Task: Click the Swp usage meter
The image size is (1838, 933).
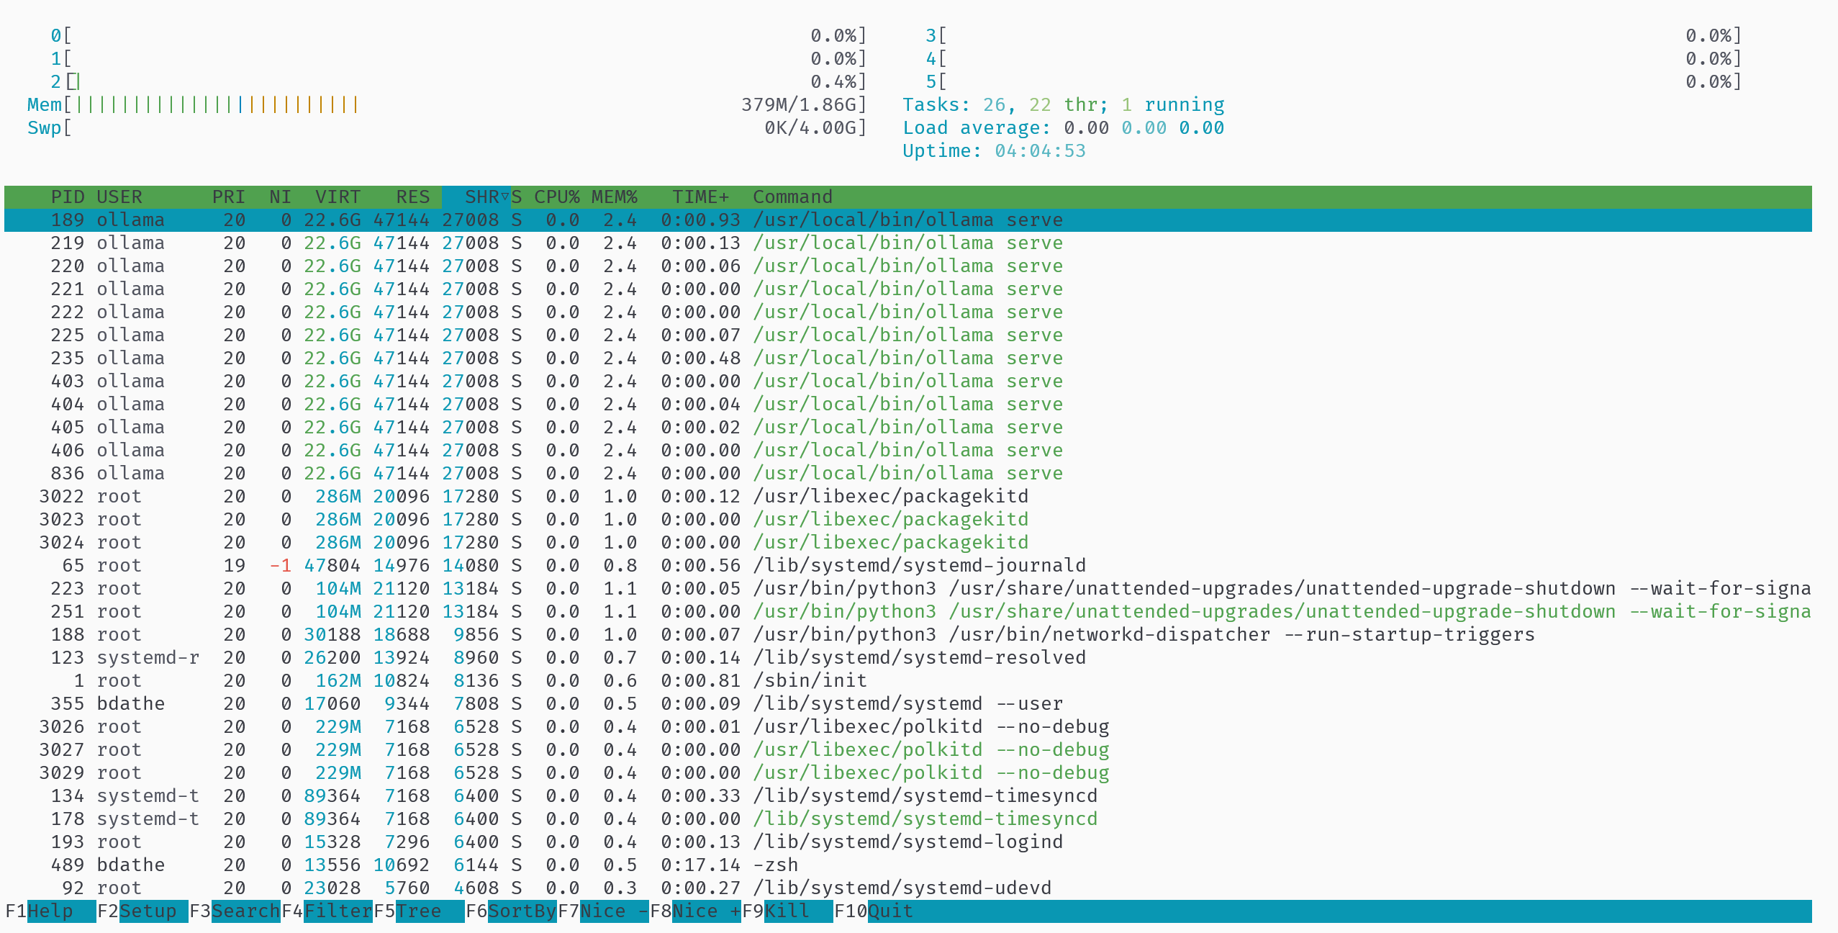Action: [447, 127]
